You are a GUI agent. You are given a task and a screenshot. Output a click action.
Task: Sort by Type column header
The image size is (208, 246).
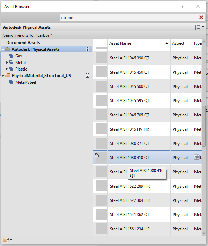pyautogui.click(x=197, y=43)
